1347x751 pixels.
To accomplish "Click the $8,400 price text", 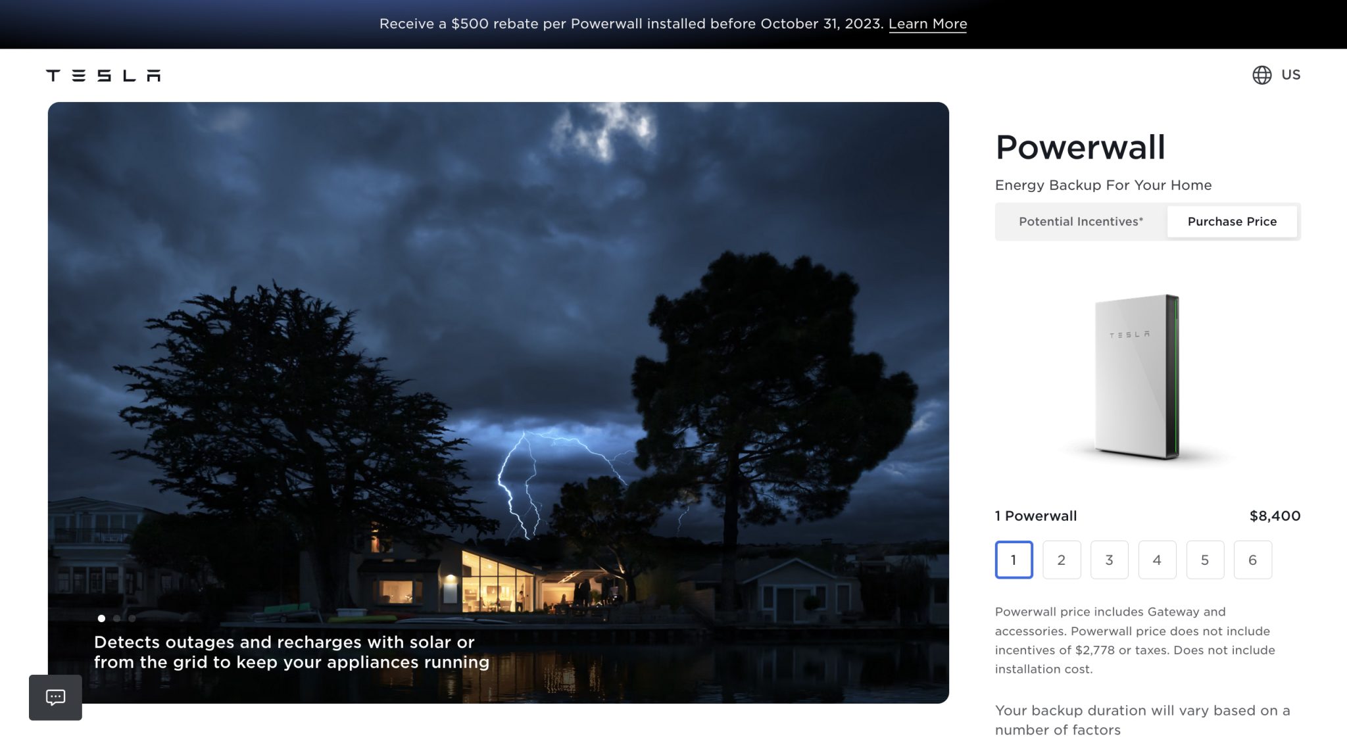I will coord(1275,516).
